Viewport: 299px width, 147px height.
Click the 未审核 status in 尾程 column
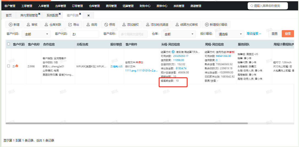point(230,52)
